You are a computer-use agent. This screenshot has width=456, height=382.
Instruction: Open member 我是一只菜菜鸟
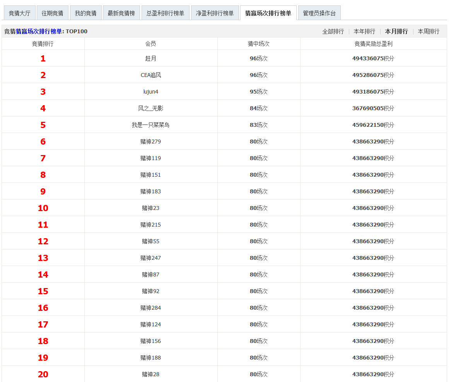[x=151, y=125]
